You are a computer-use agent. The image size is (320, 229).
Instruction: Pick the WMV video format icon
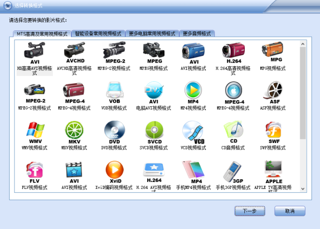point(35,131)
